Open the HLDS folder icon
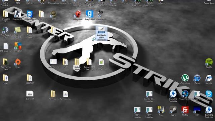215x121 pixels. 65,62
